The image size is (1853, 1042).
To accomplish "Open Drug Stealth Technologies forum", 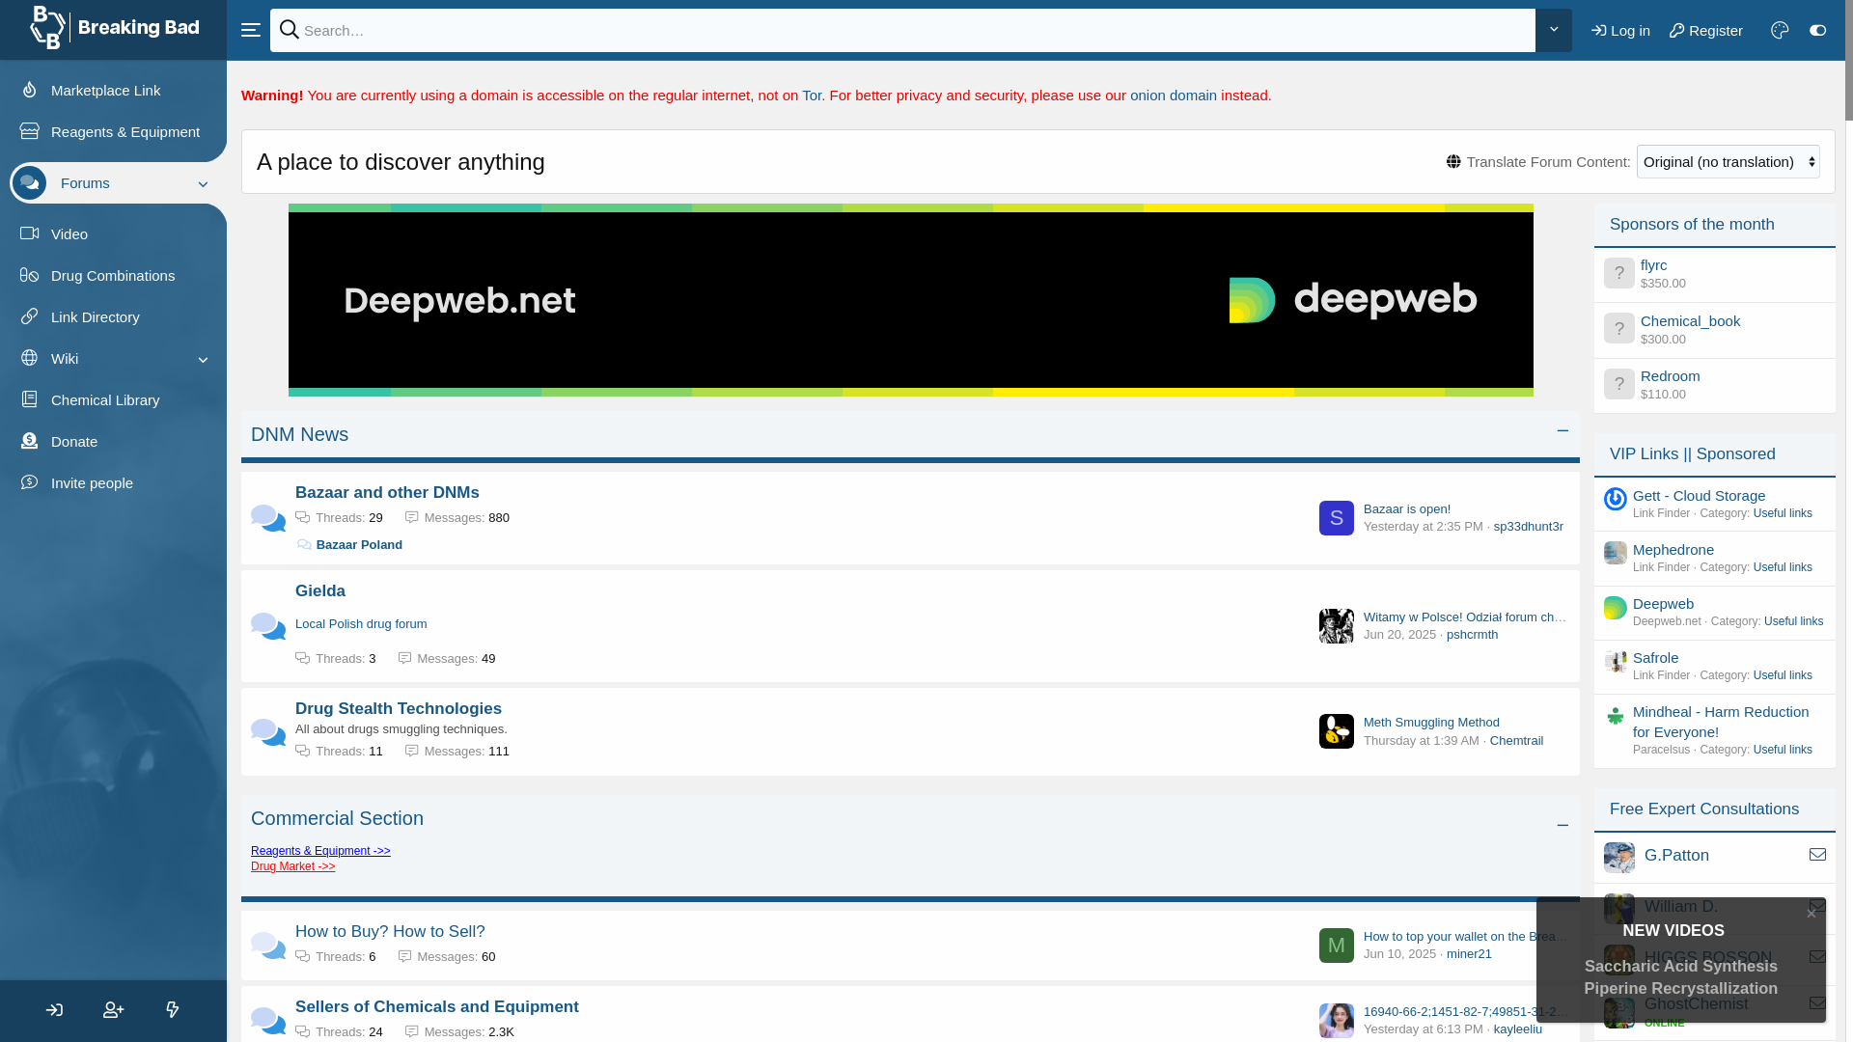I will [x=399, y=708].
